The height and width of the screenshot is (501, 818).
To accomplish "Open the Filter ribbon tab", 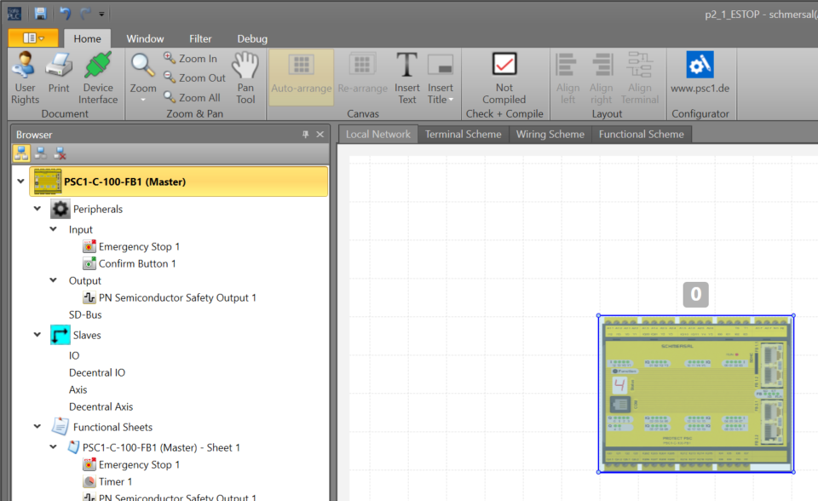I will point(200,38).
